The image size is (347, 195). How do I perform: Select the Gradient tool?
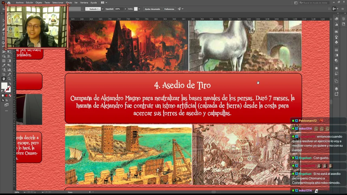pos(9,61)
